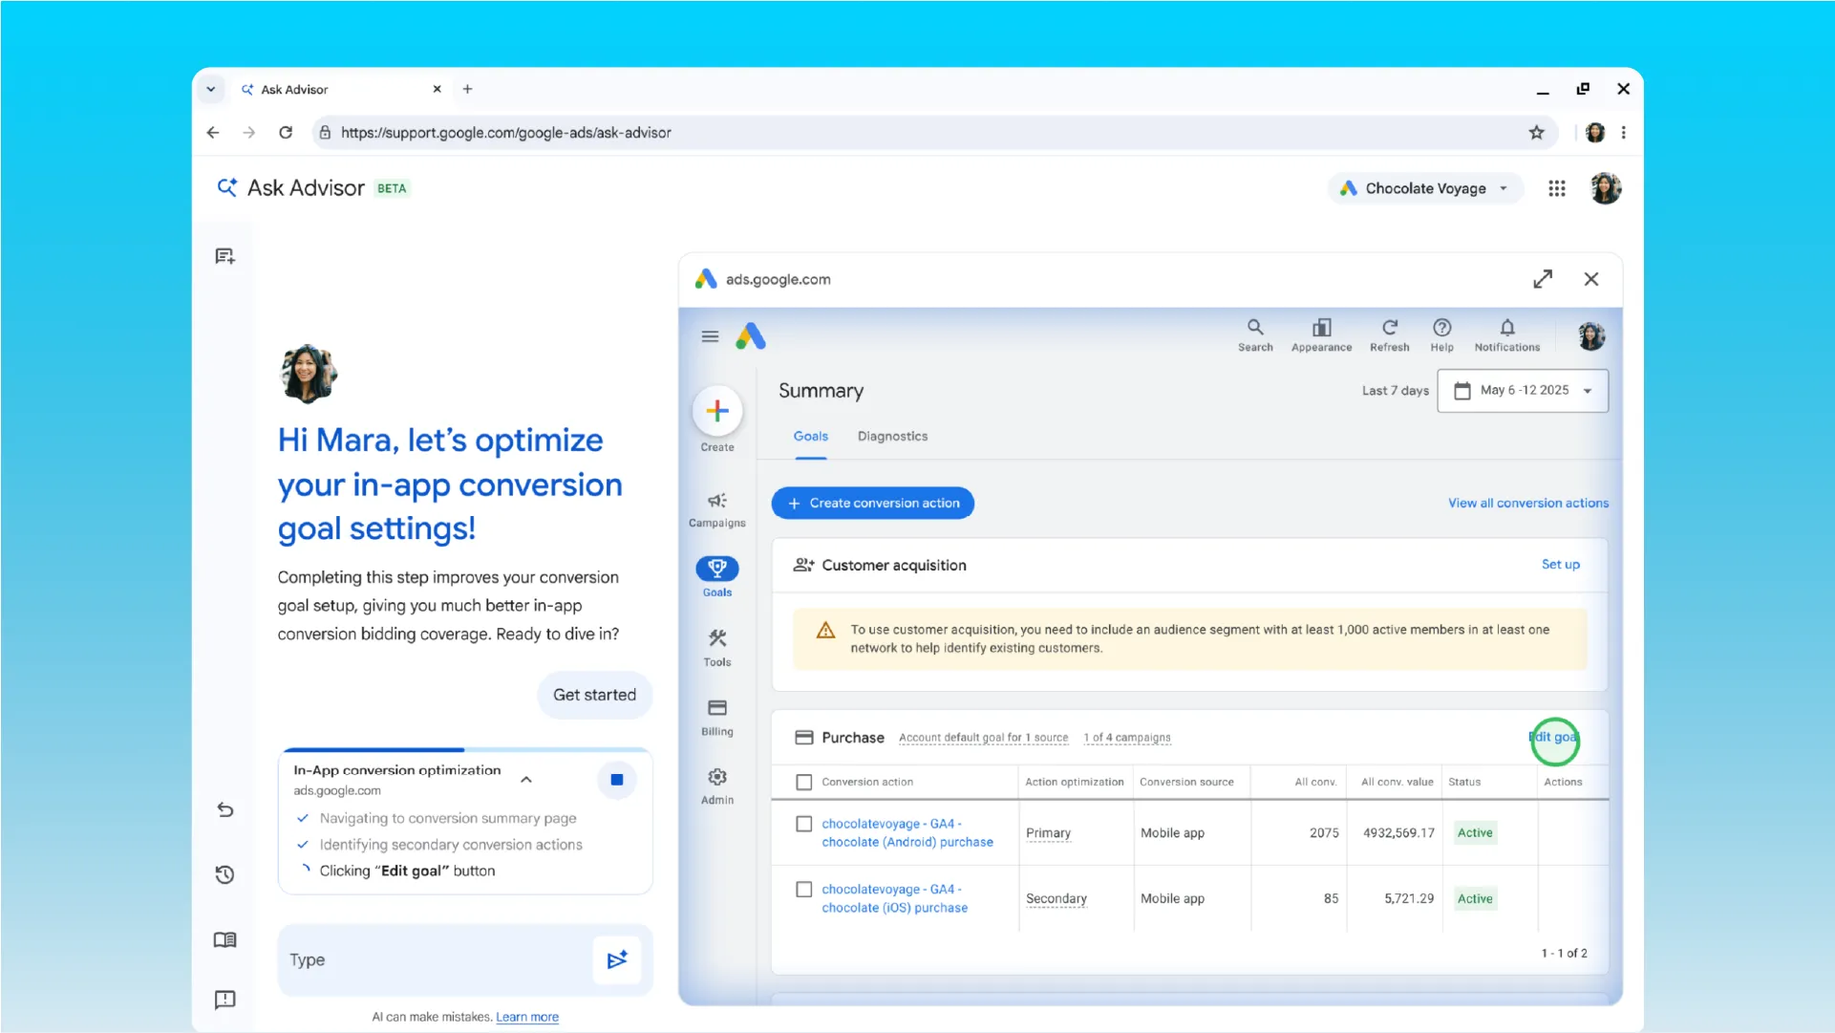The height and width of the screenshot is (1033, 1835).
Task: Close the Ask Advisor browser tab
Action: coord(437,89)
